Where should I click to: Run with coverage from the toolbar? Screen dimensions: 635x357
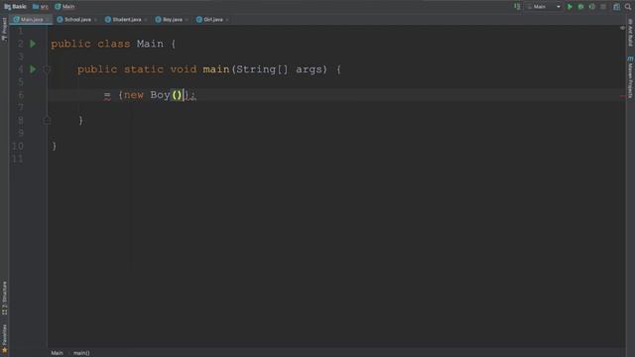[592, 7]
